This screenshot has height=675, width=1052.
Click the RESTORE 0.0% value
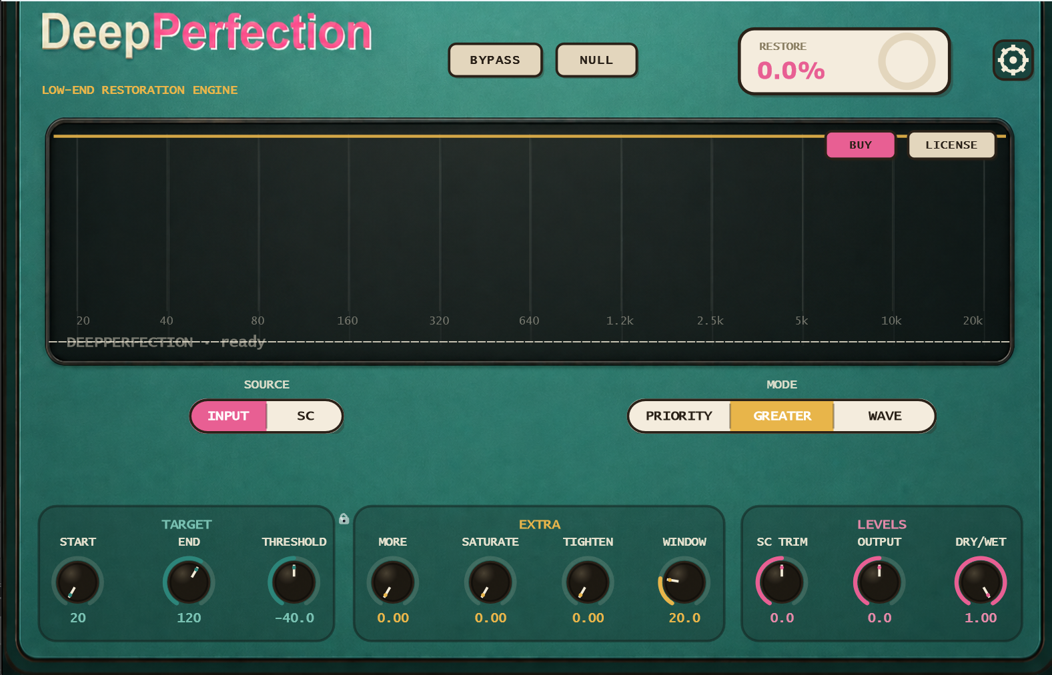[791, 70]
